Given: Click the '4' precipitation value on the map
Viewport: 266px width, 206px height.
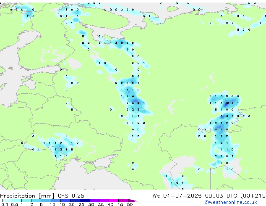Looking at the screenshot, I should 133,96.
